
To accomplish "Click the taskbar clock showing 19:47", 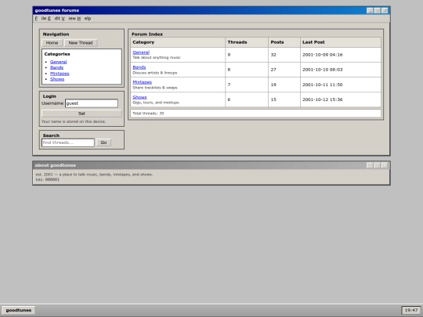I will coord(411,310).
